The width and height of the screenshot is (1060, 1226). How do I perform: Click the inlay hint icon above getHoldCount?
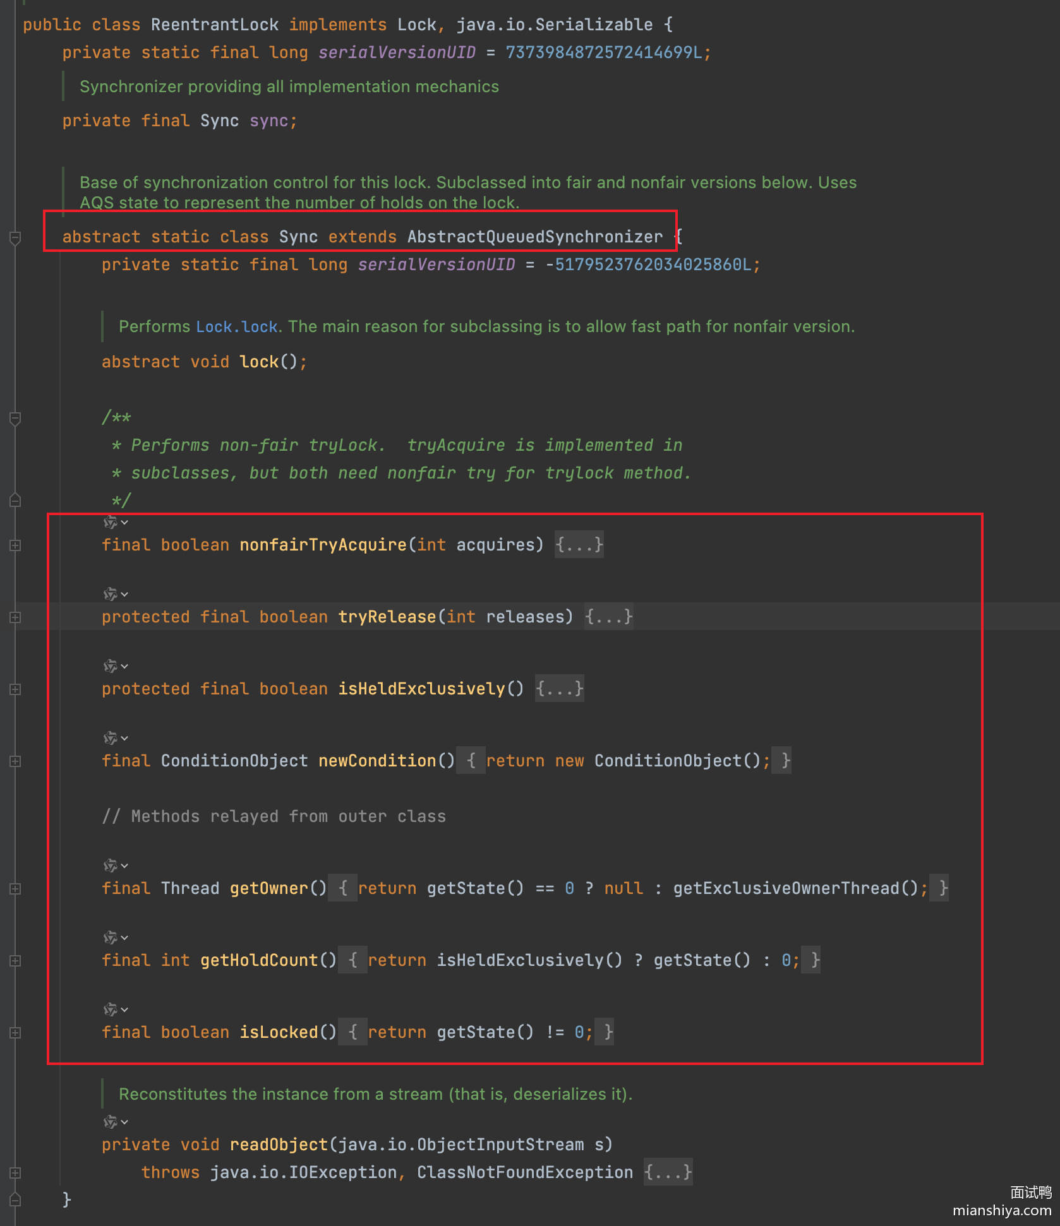(x=111, y=937)
